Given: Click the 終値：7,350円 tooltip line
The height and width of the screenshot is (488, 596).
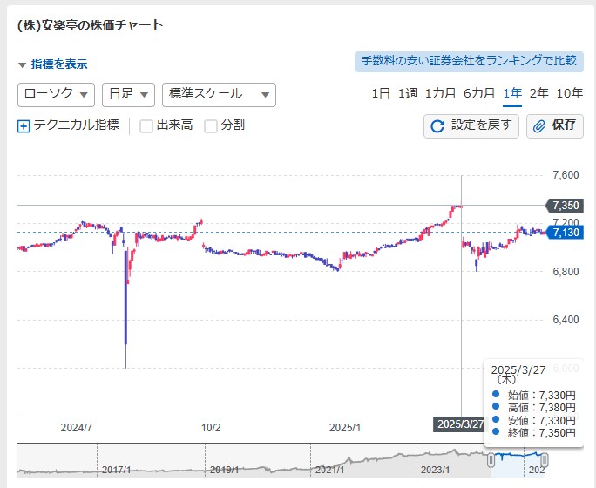Looking at the screenshot, I should tap(534, 433).
